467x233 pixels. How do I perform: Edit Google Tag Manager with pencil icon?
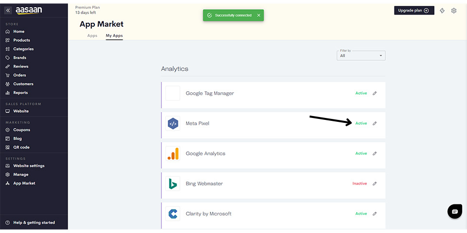tap(375, 93)
